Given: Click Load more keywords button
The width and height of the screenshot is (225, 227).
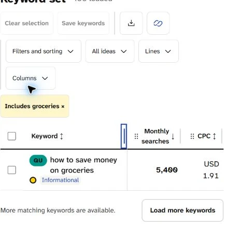Looking at the screenshot, I should tap(182, 210).
